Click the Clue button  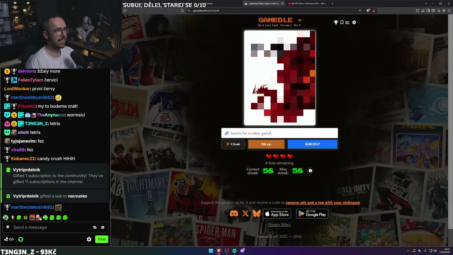tap(233, 144)
